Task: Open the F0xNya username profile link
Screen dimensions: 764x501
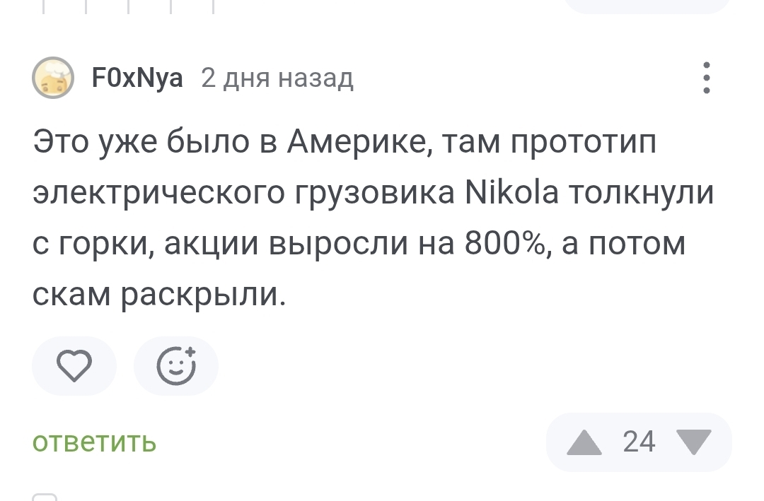Action: tap(137, 78)
